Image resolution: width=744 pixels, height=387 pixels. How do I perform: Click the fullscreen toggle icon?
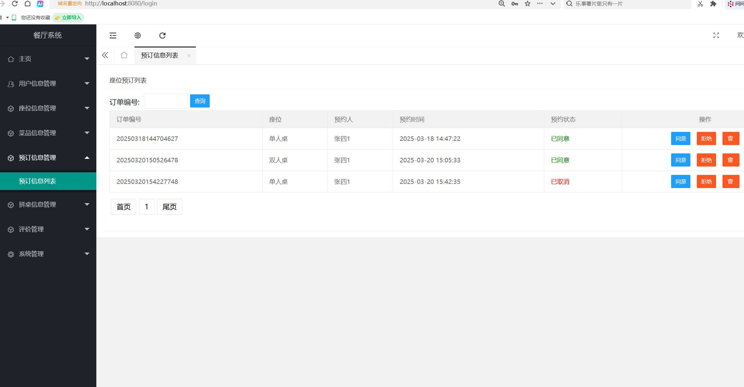(x=716, y=35)
